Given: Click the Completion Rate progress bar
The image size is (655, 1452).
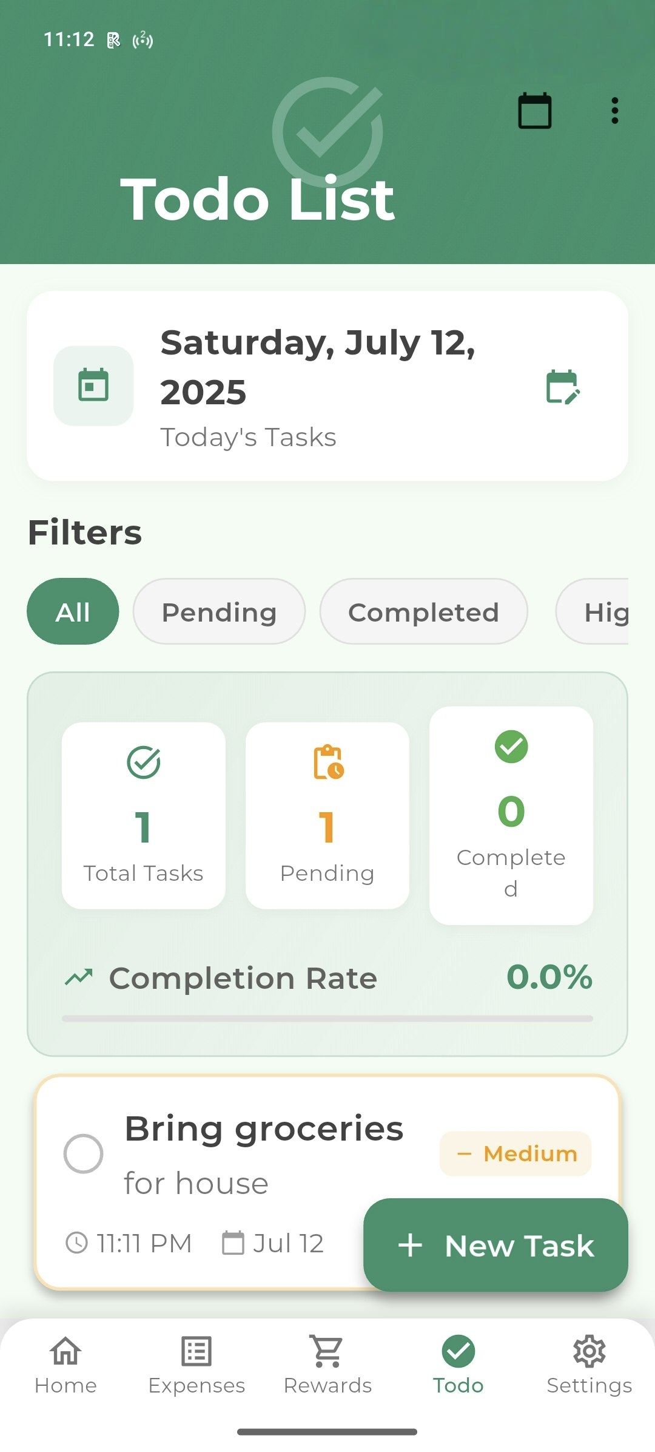Looking at the screenshot, I should pos(327,1019).
